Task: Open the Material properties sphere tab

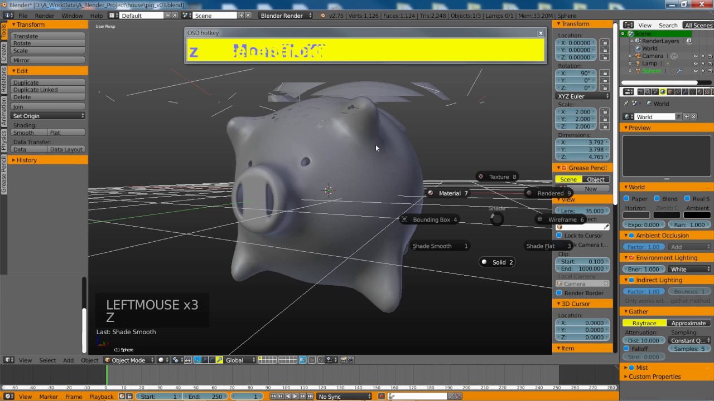Action: point(700,92)
